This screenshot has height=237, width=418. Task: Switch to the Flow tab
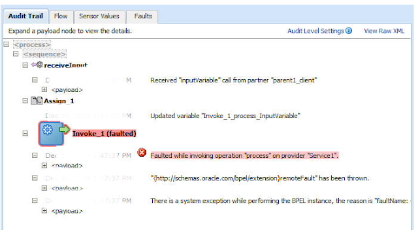tap(61, 16)
